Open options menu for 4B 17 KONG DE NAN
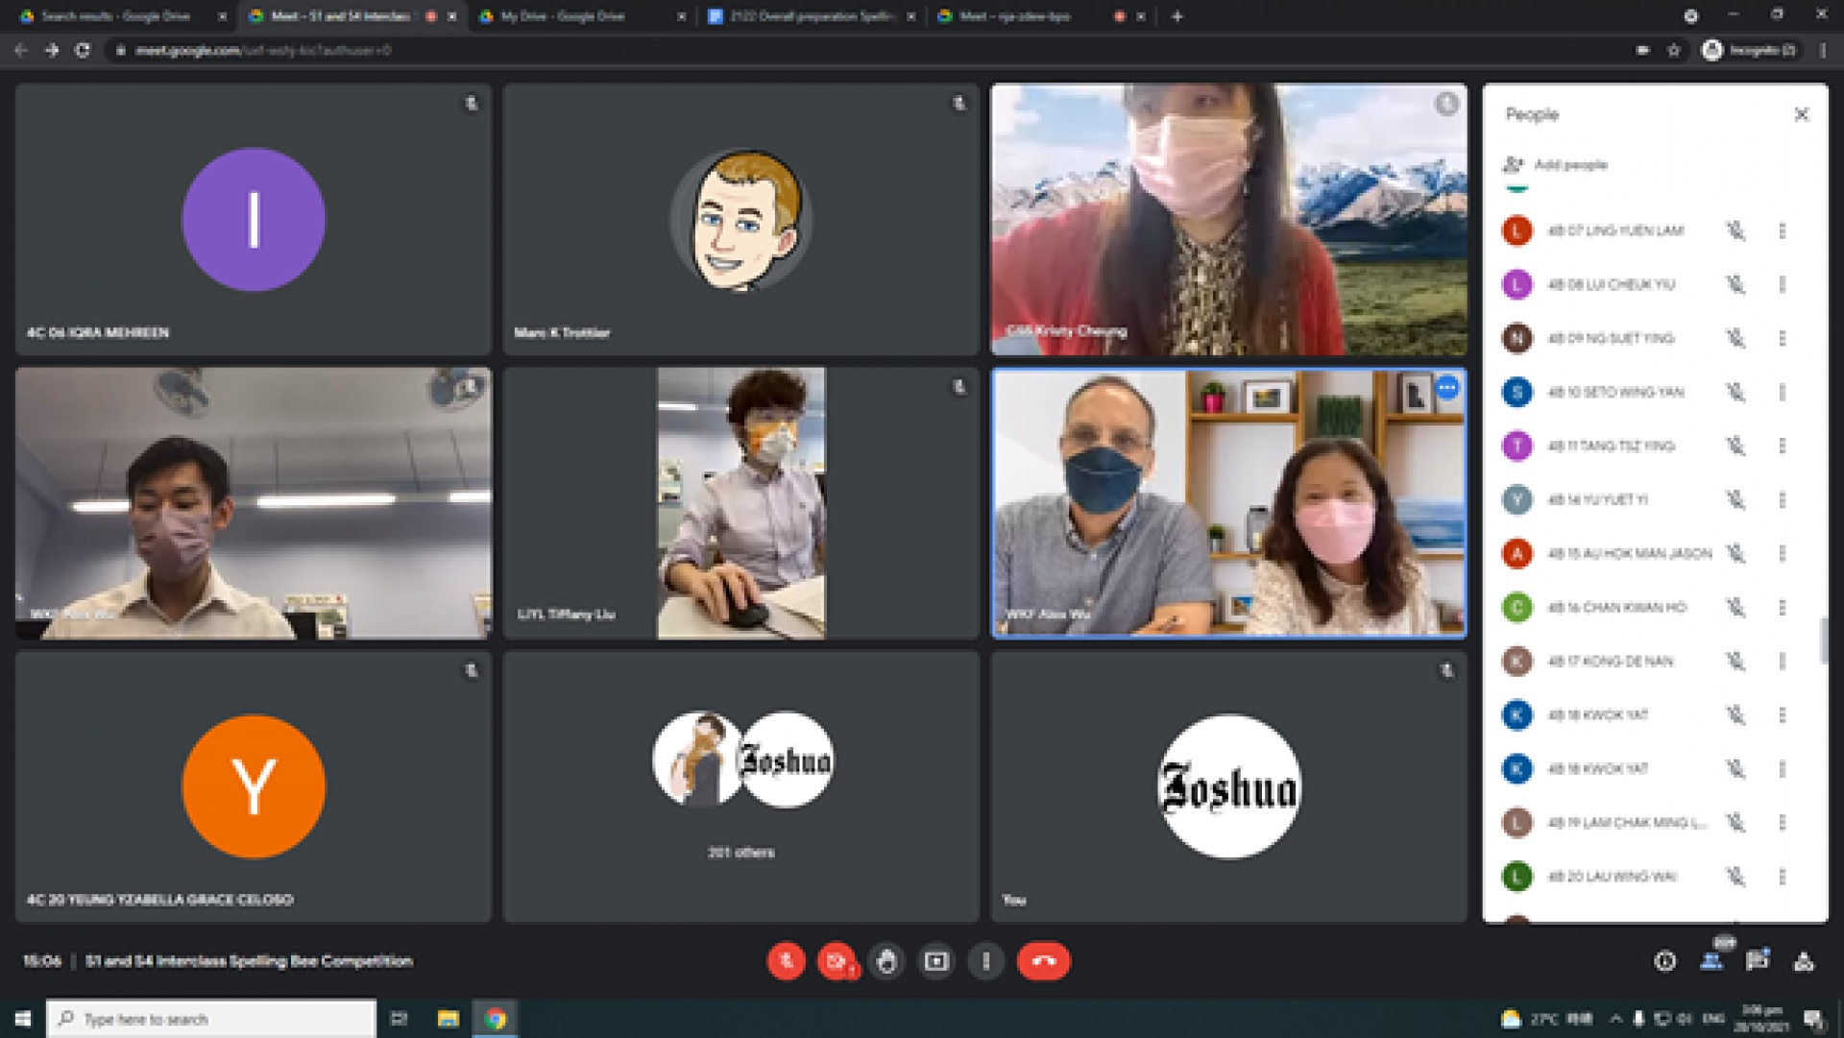Image resolution: width=1844 pixels, height=1038 pixels. click(x=1783, y=661)
